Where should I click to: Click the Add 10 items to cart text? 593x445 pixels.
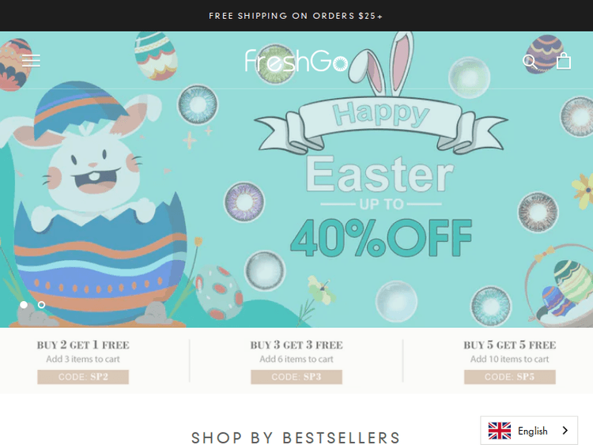coord(510,359)
